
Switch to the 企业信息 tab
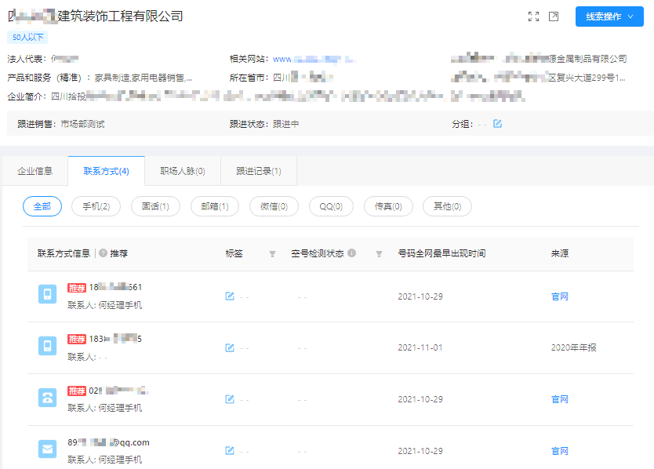click(x=35, y=171)
